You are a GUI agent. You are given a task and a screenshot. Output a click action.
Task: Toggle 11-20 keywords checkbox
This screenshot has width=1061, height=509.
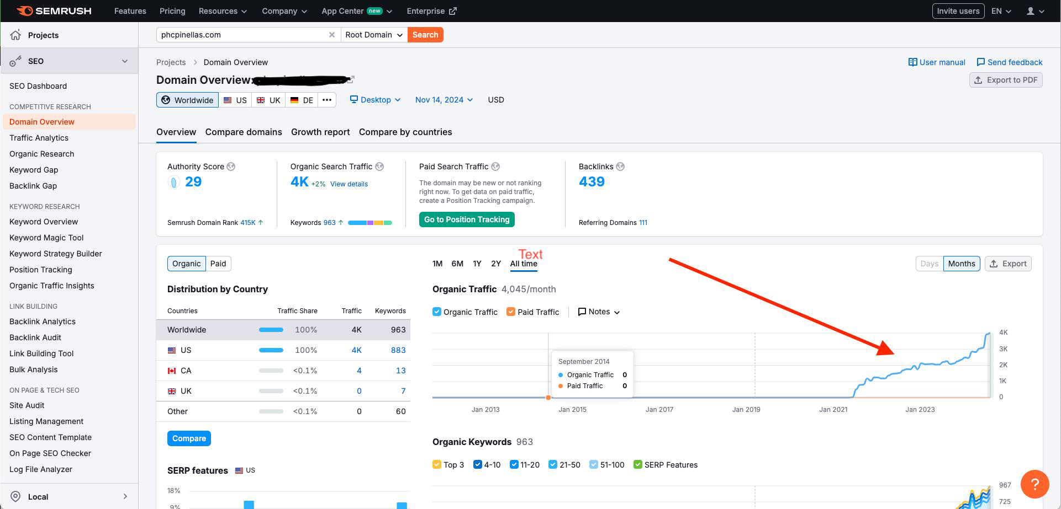(x=514, y=464)
